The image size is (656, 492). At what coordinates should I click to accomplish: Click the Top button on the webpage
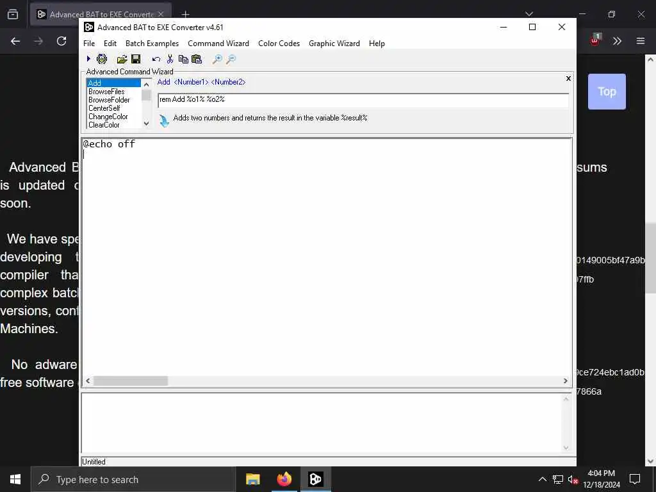pyautogui.click(x=607, y=92)
